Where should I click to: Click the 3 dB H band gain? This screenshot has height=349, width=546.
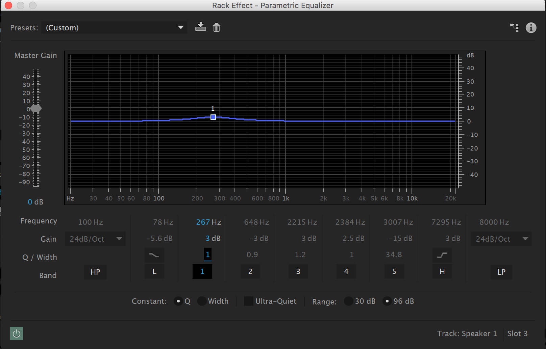453,238
